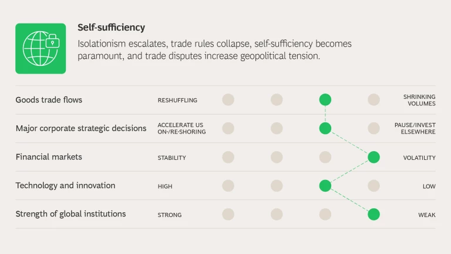Click the ACCELERATE US ON-/RE-SHORING label
Viewport: 451px width, 254px height.
(181, 128)
